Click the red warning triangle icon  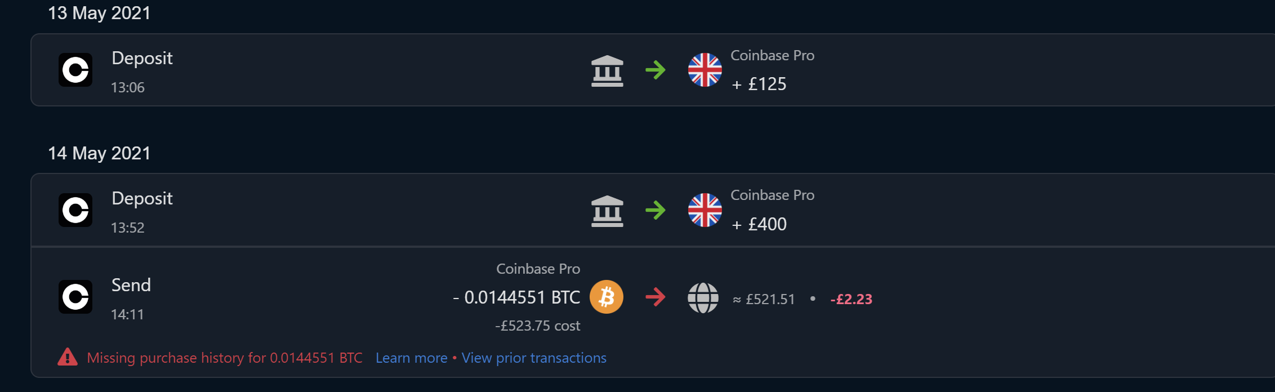point(68,357)
